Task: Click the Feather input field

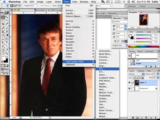Action: [34, 6]
